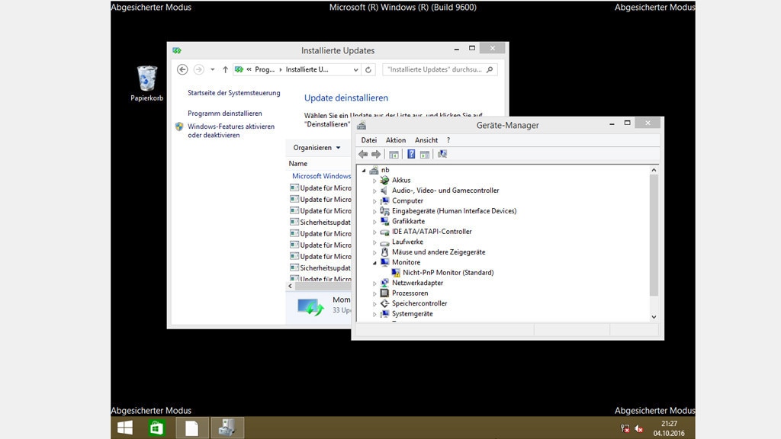Select Speichercontroller item
The width and height of the screenshot is (781, 439).
pos(419,303)
